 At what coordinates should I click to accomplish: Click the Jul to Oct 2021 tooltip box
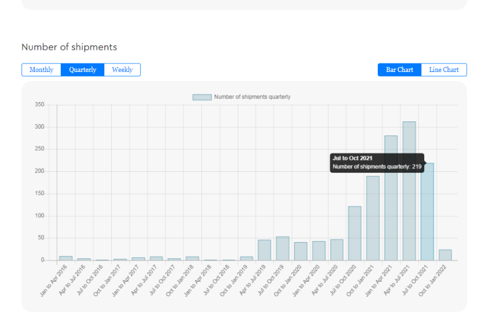pyautogui.click(x=377, y=163)
